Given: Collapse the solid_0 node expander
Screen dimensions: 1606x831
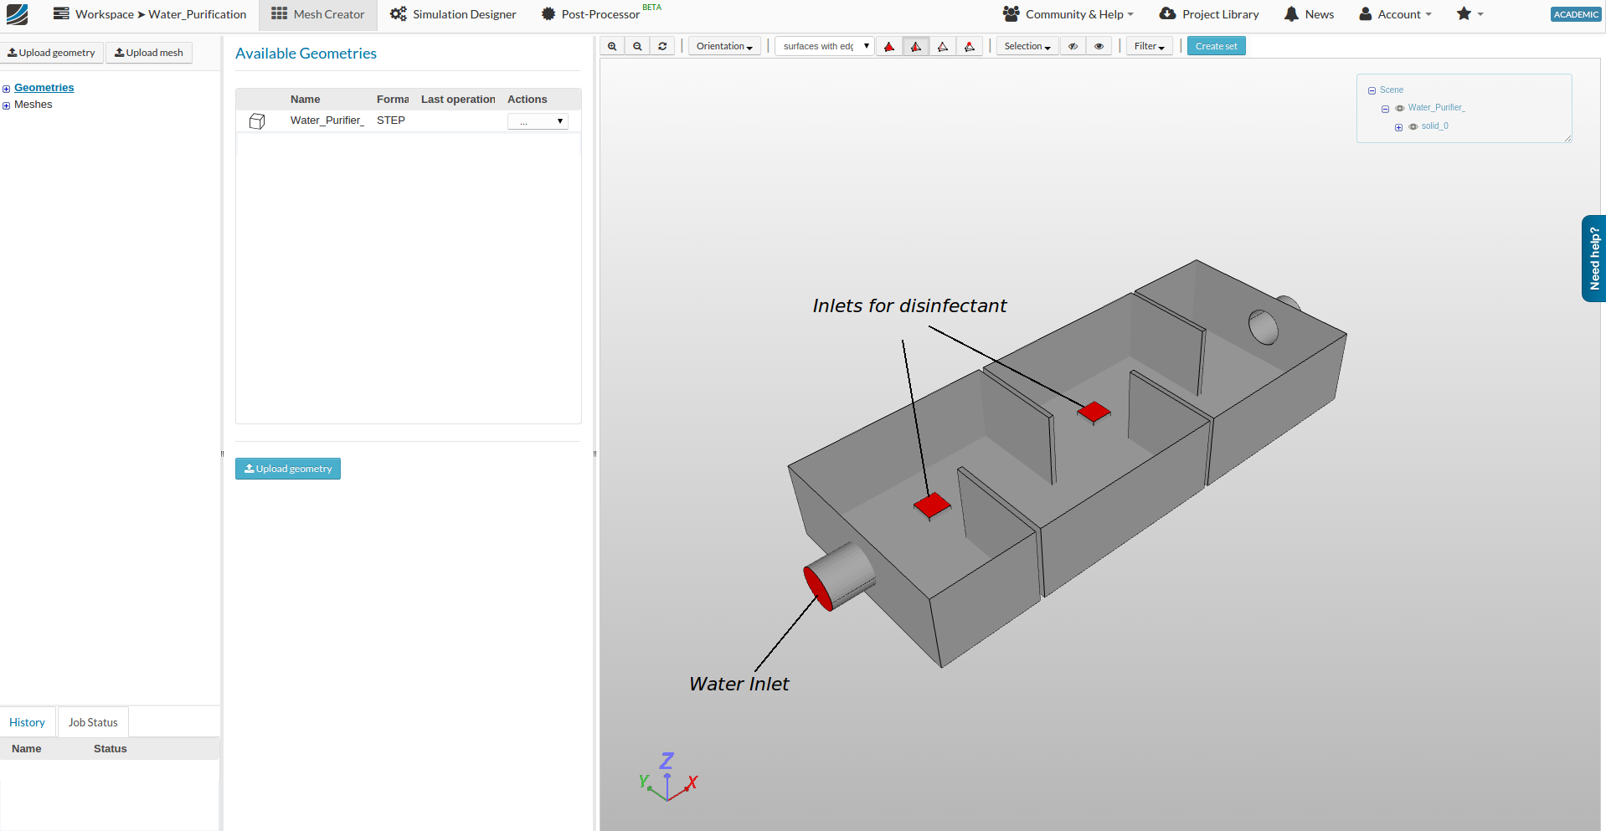Looking at the screenshot, I should pyautogui.click(x=1398, y=127).
